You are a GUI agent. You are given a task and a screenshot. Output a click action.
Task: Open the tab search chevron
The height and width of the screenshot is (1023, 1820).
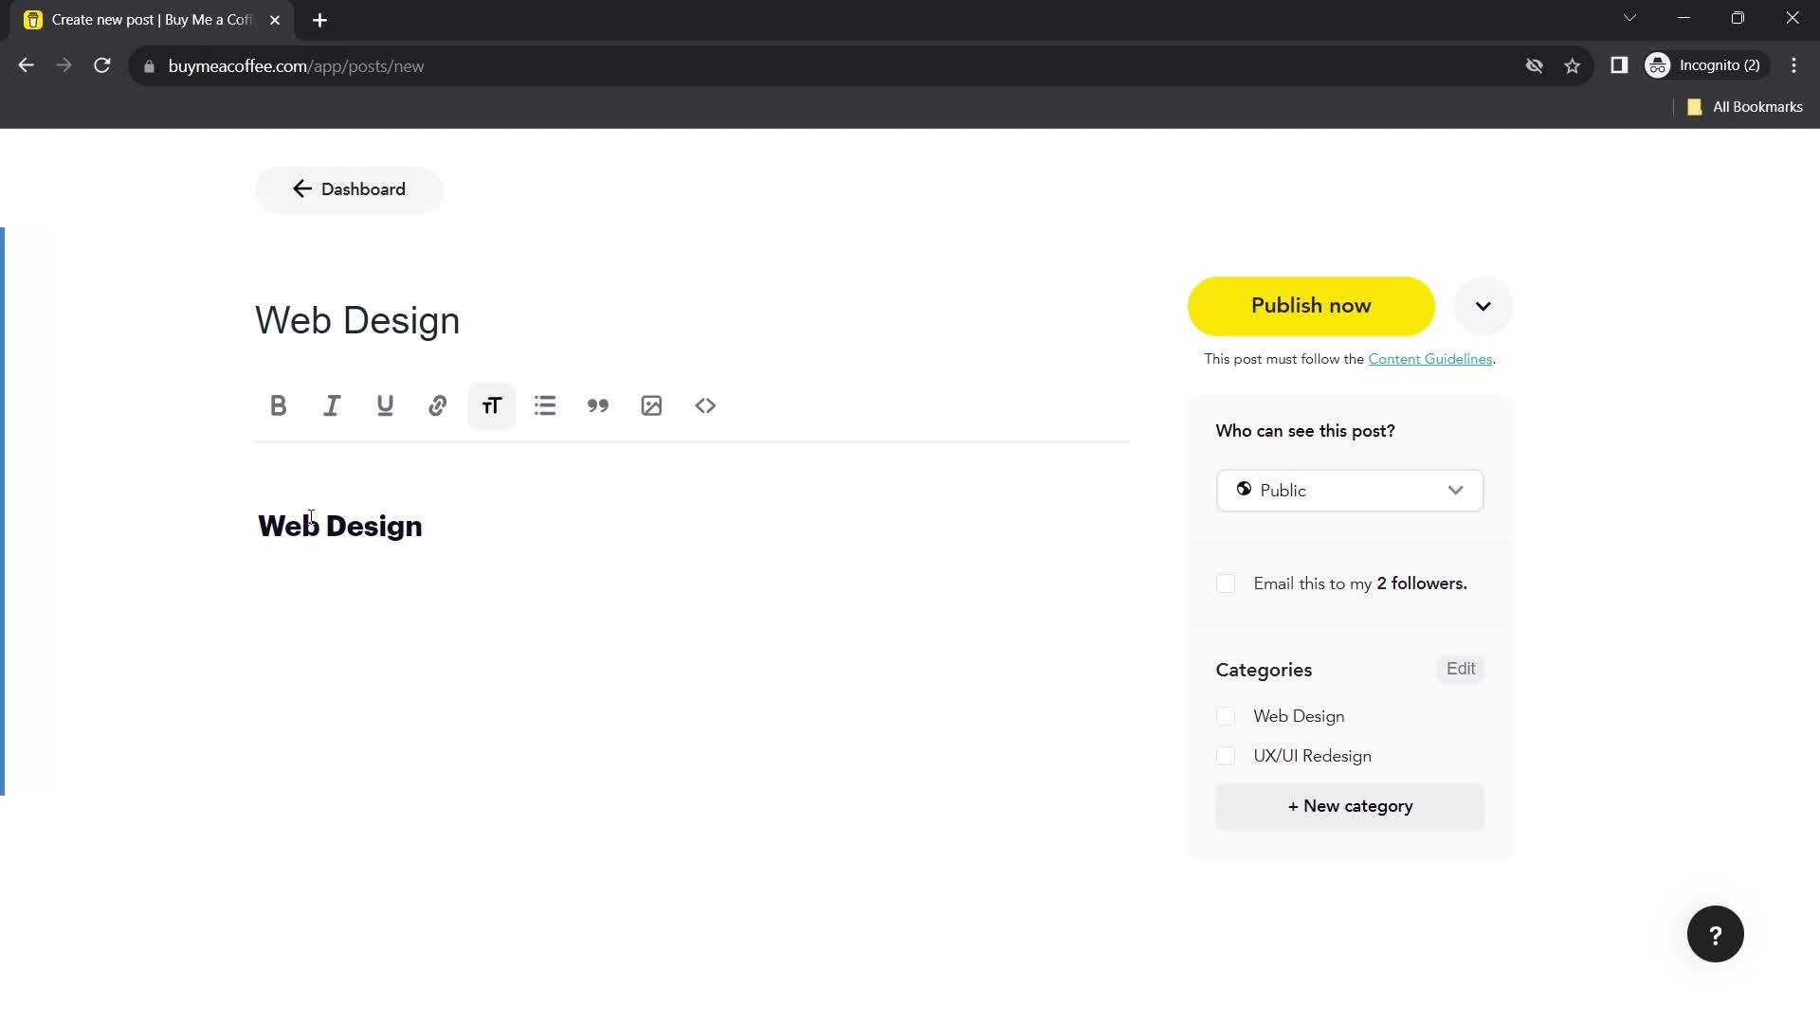click(x=1629, y=18)
